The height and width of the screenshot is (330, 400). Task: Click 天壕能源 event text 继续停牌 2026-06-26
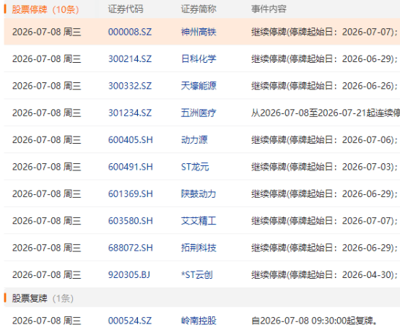tap(324, 86)
